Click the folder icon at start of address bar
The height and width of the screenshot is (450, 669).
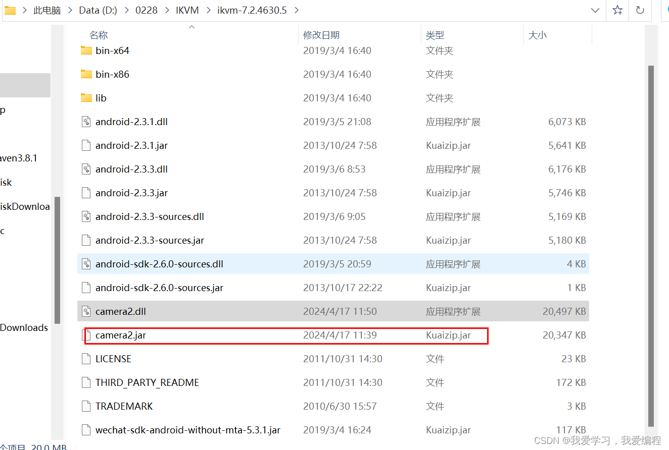tap(10, 10)
